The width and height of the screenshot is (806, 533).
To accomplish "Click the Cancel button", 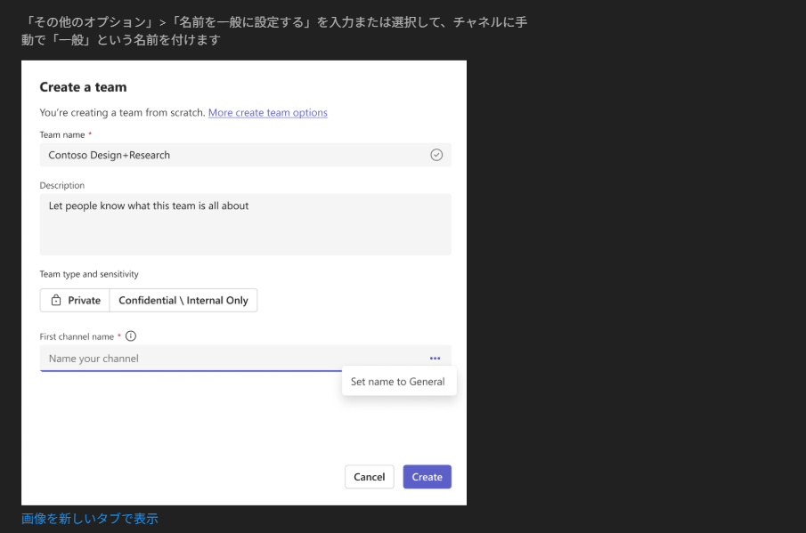I will 369,477.
